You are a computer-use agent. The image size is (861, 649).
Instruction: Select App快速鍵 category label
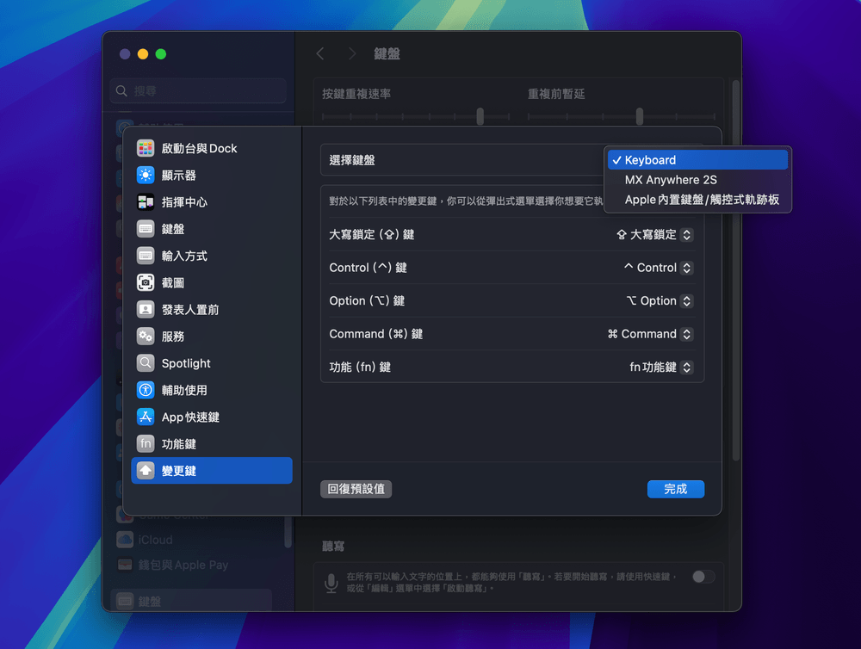point(190,417)
